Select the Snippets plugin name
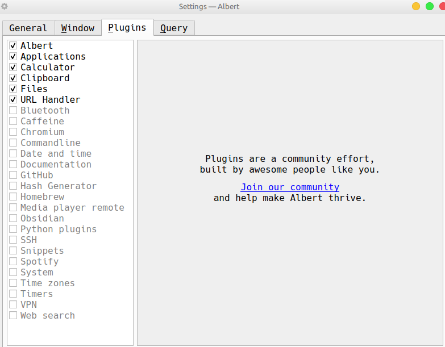 click(42, 250)
